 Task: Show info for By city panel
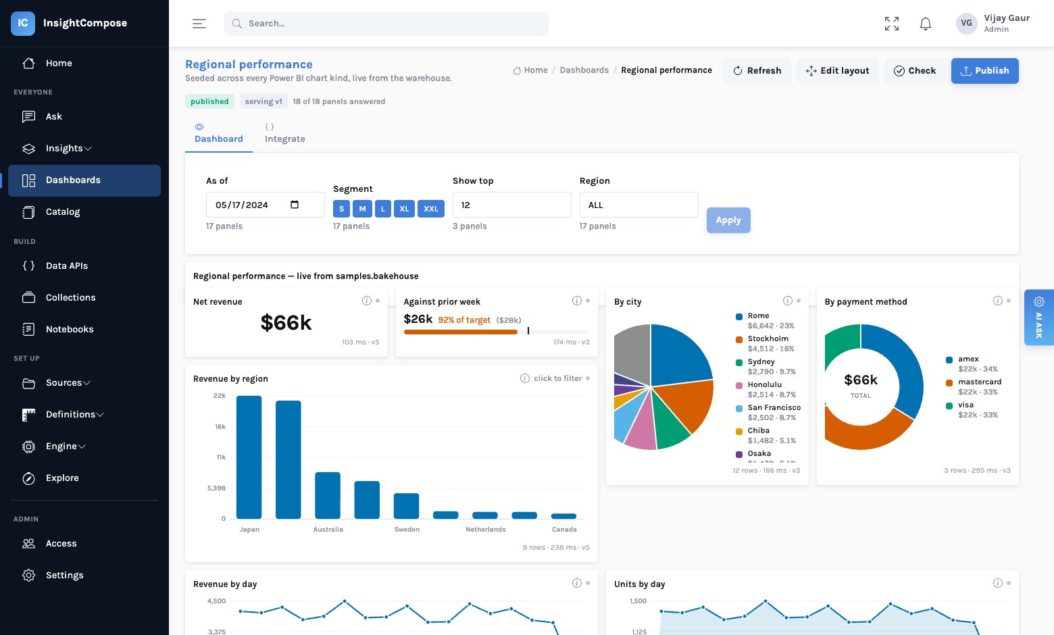click(x=788, y=301)
